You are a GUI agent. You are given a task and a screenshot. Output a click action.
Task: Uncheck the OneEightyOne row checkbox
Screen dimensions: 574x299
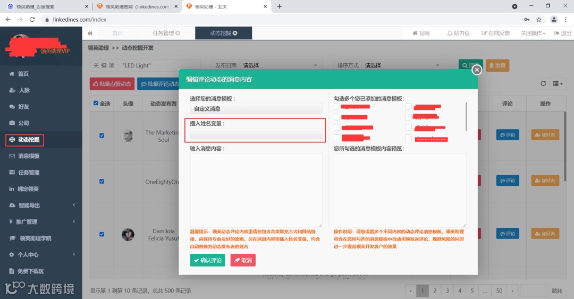point(102,181)
